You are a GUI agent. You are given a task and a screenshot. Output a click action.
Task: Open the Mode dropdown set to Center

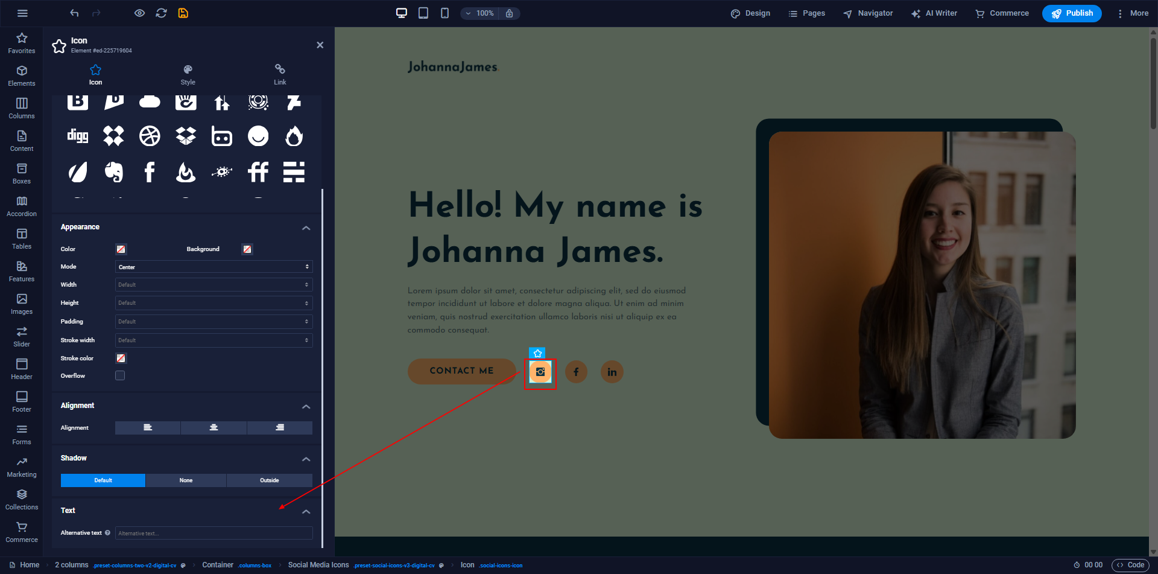(214, 267)
